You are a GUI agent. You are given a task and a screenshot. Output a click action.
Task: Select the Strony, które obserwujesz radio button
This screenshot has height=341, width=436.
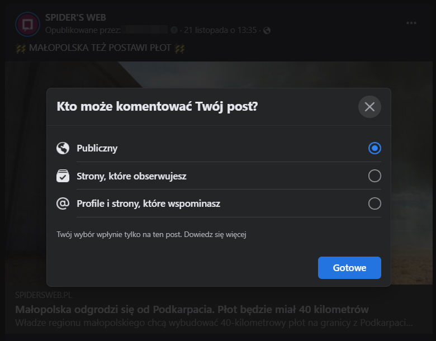coord(375,176)
